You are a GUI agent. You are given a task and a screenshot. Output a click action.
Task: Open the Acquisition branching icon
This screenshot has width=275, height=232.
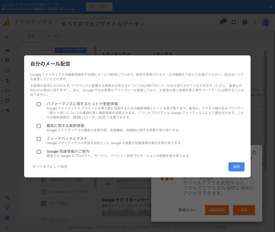(7, 91)
